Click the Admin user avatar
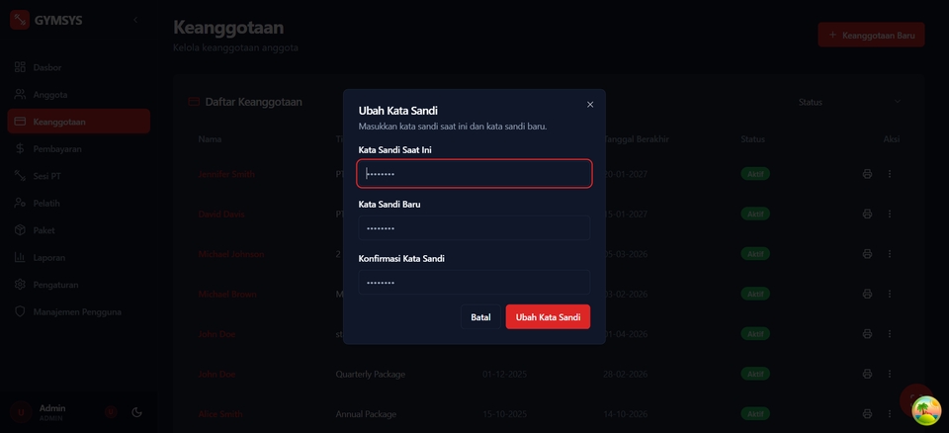The image size is (949, 433). pos(21,412)
